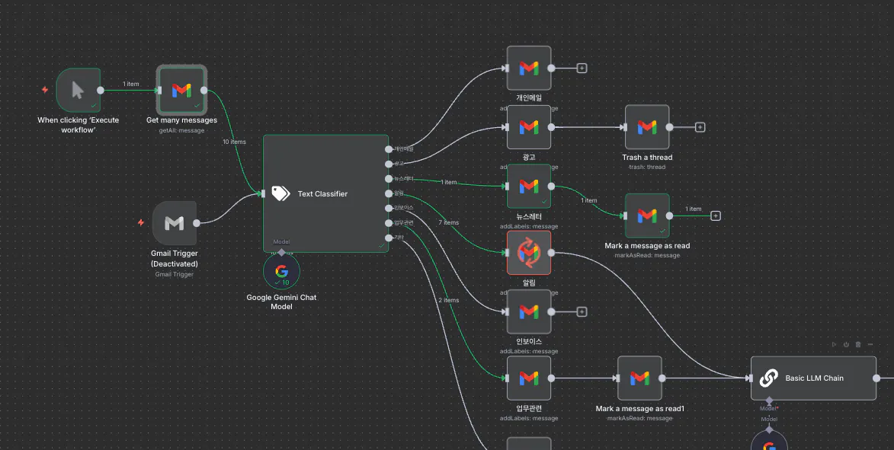Toggle deactivate on the Basic LLM Chain power icon

click(846, 344)
